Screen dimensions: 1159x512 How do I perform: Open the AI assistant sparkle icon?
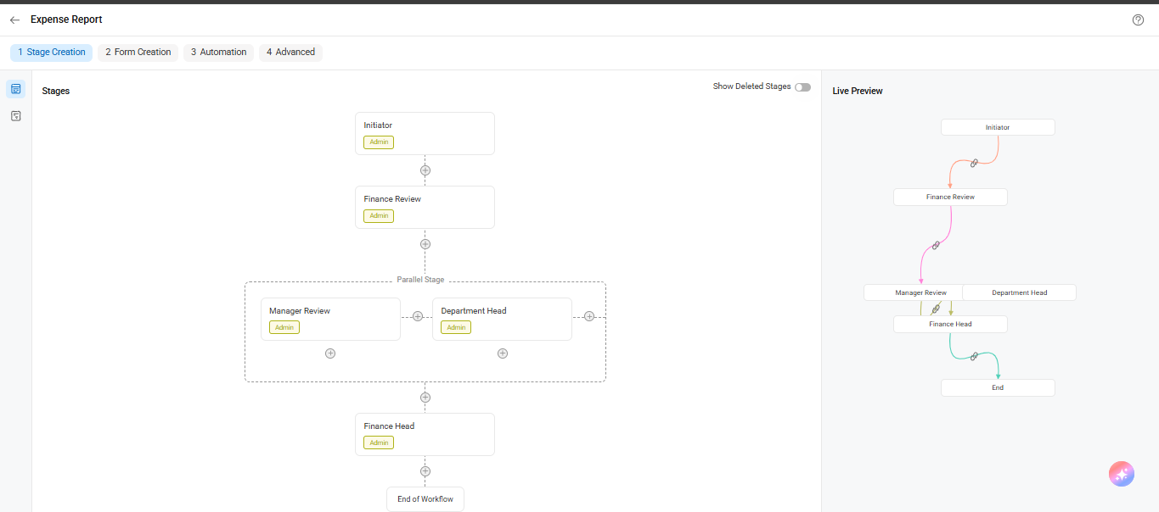click(x=1122, y=474)
